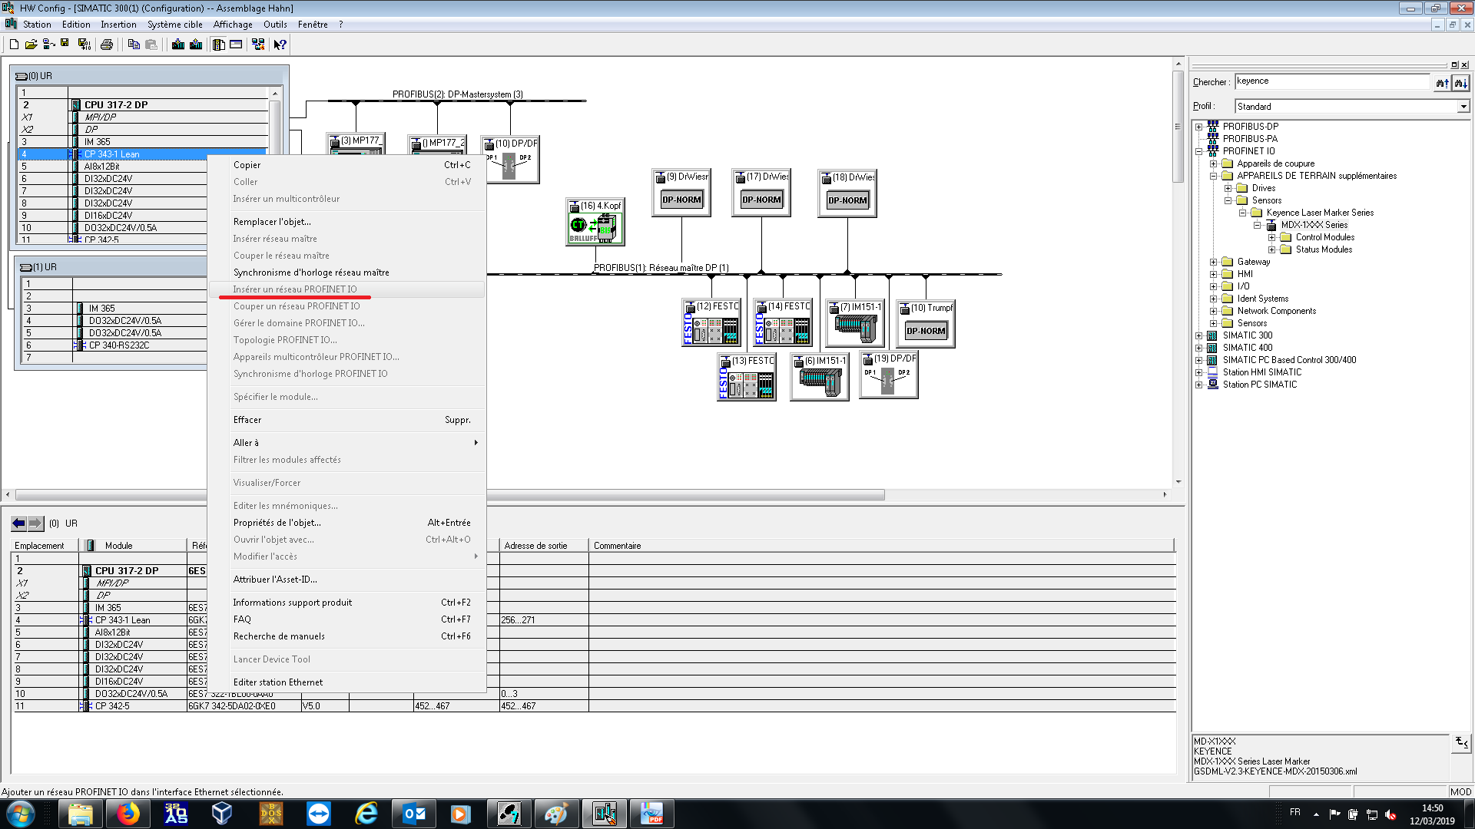
Task: Click the keyence search input field
Action: 1331,81
